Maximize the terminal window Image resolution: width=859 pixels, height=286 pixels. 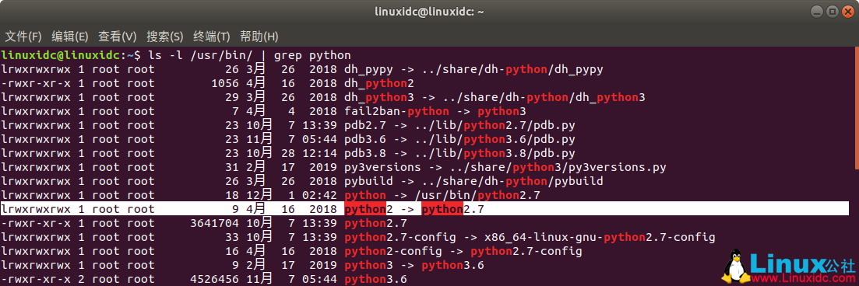pos(832,11)
